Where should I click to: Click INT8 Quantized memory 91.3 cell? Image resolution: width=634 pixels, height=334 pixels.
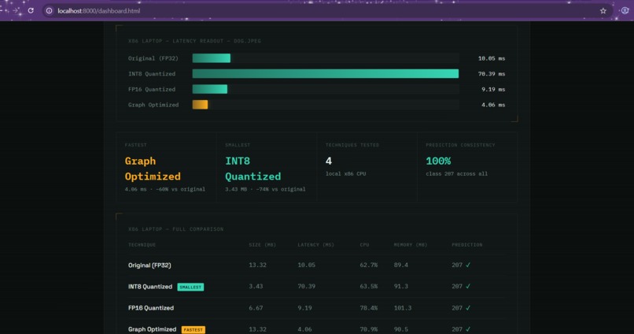pyautogui.click(x=400, y=286)
